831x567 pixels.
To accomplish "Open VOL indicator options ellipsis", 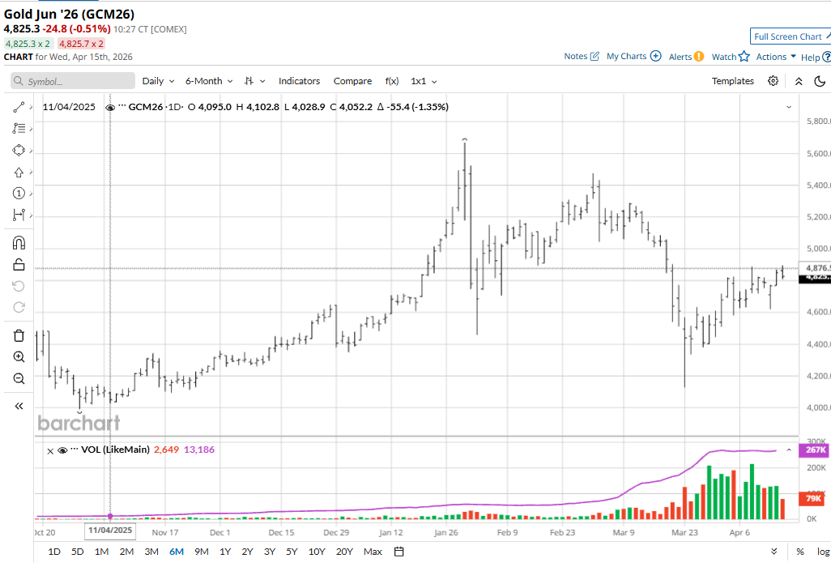I will tap(75, 450).
